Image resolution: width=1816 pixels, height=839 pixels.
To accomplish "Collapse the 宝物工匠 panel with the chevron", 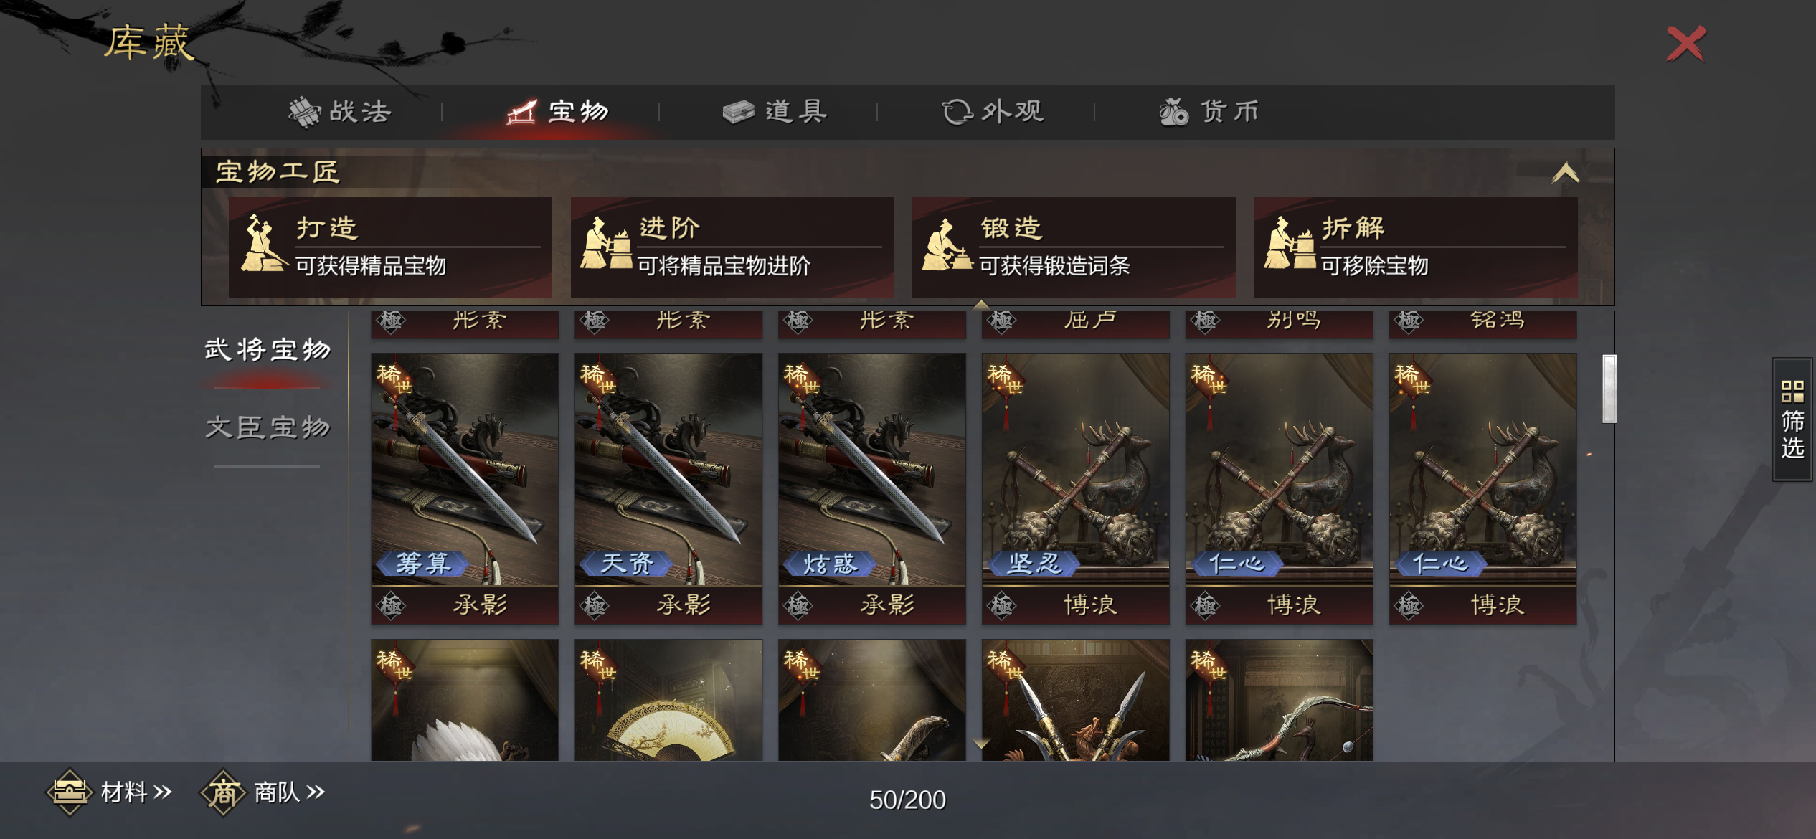I will tap(1565, 172).
